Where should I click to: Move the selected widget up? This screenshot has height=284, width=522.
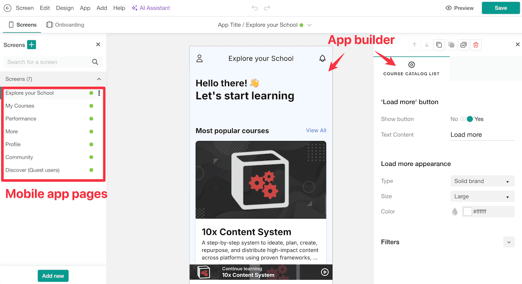[415, 45]
